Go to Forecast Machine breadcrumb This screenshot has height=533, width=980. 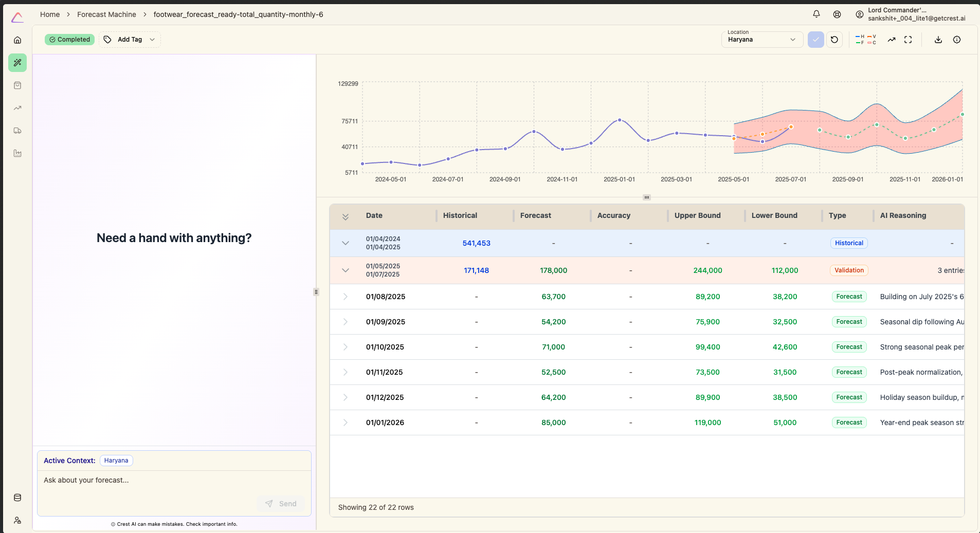(x=106, y=14)
